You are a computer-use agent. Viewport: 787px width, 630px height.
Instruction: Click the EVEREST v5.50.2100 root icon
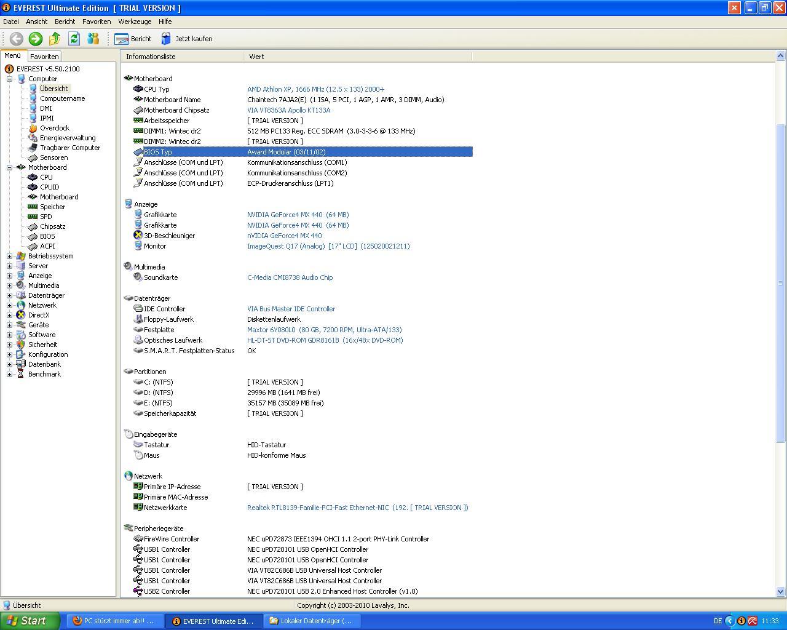[x=9, y=69]
